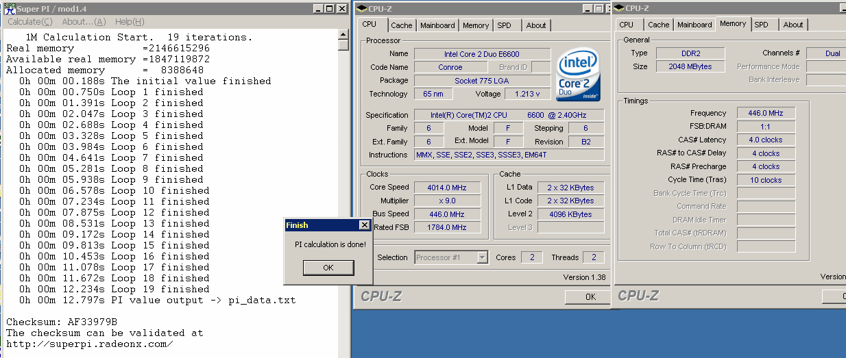This screenshot has height=358, width=846.
Task: Click the Voltage value 1.213 v
Action: (x=527, y=94)
